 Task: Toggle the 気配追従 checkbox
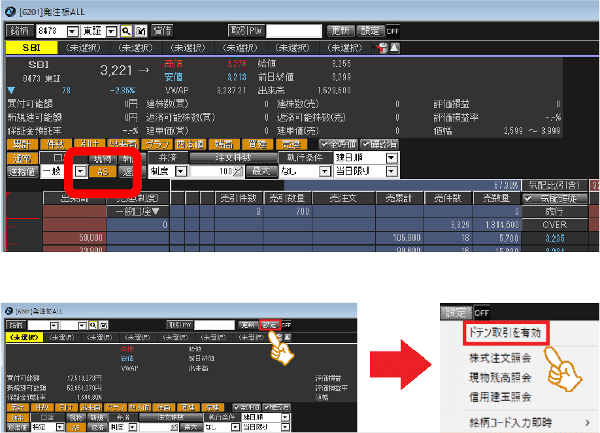click(528, 199)
